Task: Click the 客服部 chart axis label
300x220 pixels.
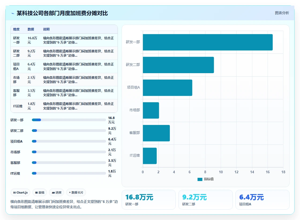Action: point(134,133)
